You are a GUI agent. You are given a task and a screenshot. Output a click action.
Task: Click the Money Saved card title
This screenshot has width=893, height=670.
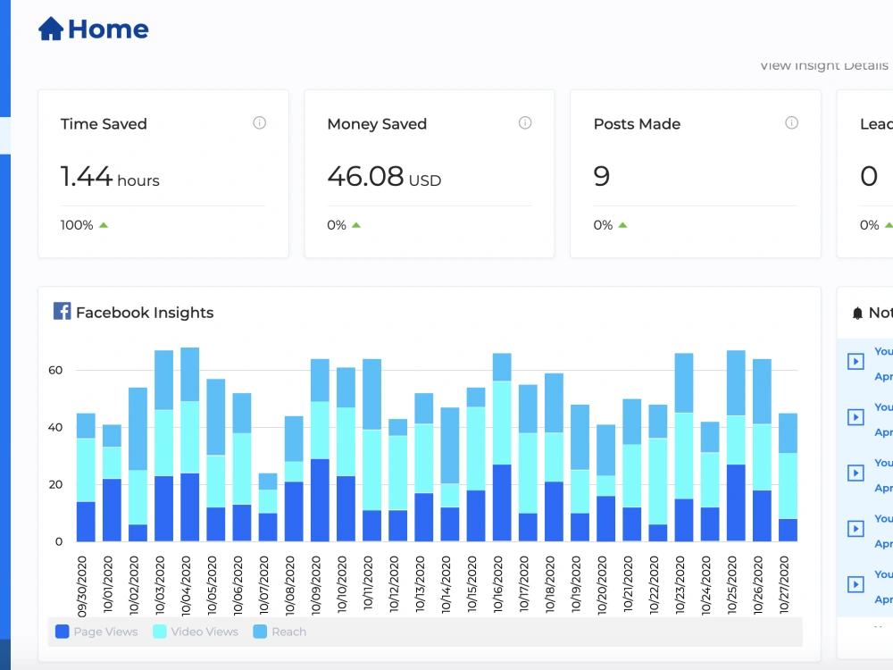(x=377, y=123)
